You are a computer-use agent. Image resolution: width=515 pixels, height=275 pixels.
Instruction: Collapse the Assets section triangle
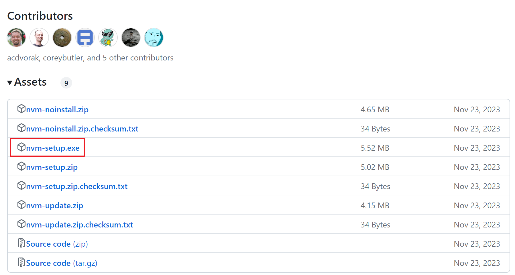(10, 83)
